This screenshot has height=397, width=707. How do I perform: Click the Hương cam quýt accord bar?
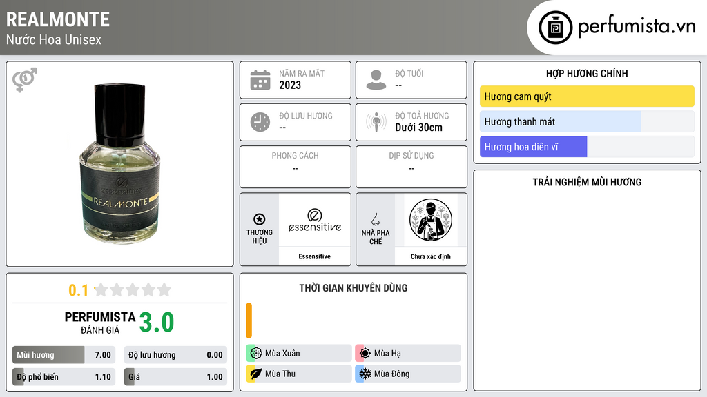(587, 96)
